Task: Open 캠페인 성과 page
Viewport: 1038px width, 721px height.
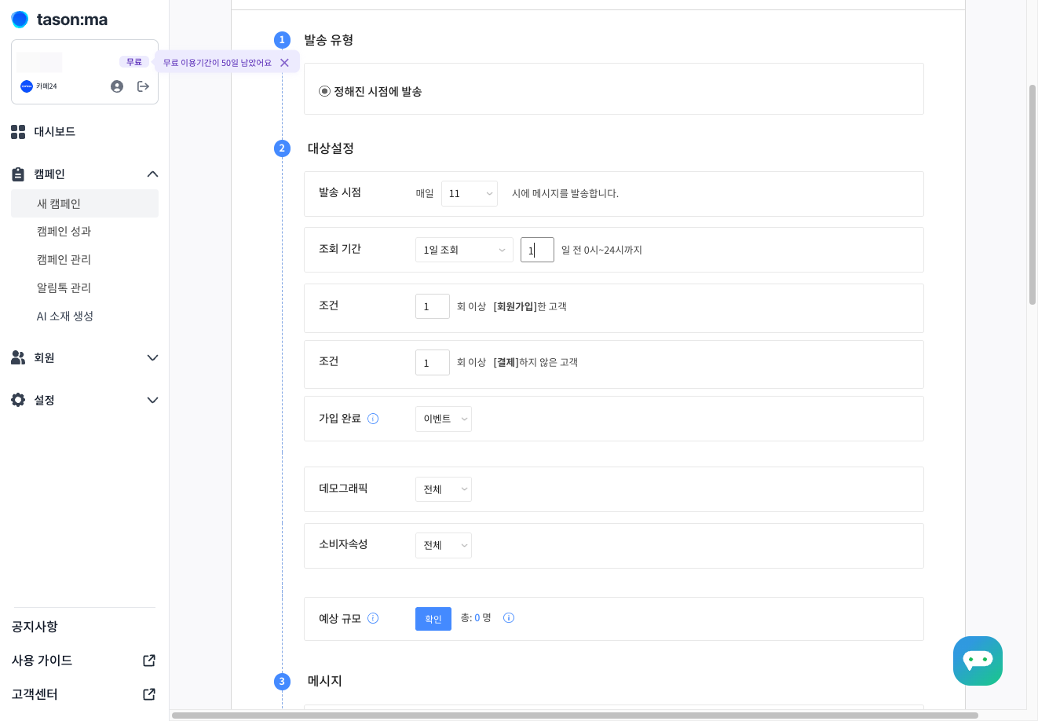Action: [64, 232]
